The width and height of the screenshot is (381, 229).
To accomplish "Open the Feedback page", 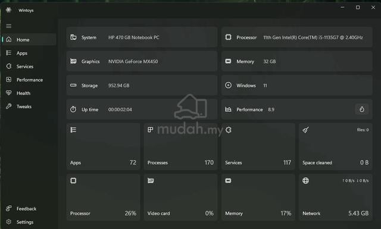I will (x=29, y=209).
